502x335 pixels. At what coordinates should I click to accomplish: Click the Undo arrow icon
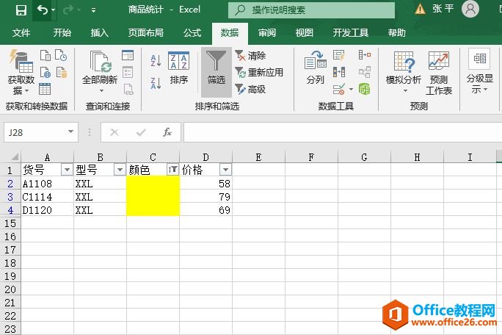43,10
